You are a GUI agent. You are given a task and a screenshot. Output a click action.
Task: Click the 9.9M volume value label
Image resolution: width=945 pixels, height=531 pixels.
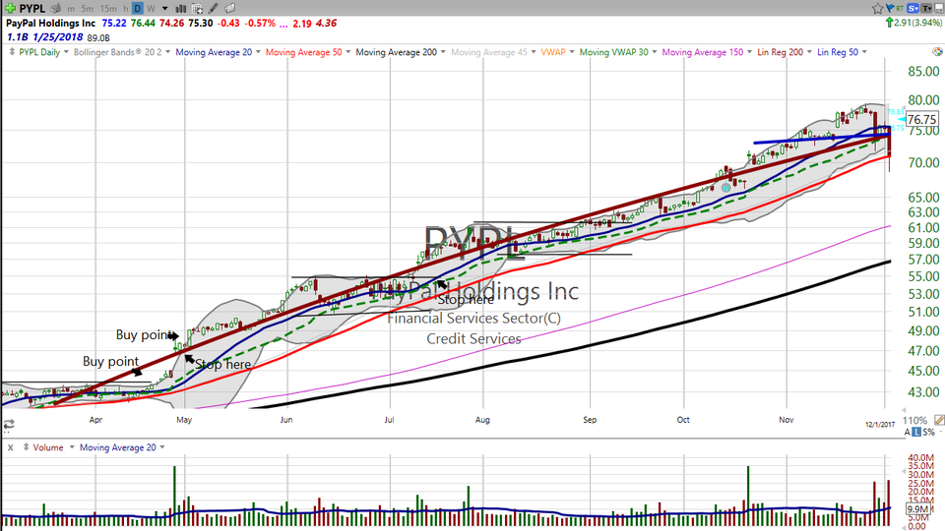917,509
